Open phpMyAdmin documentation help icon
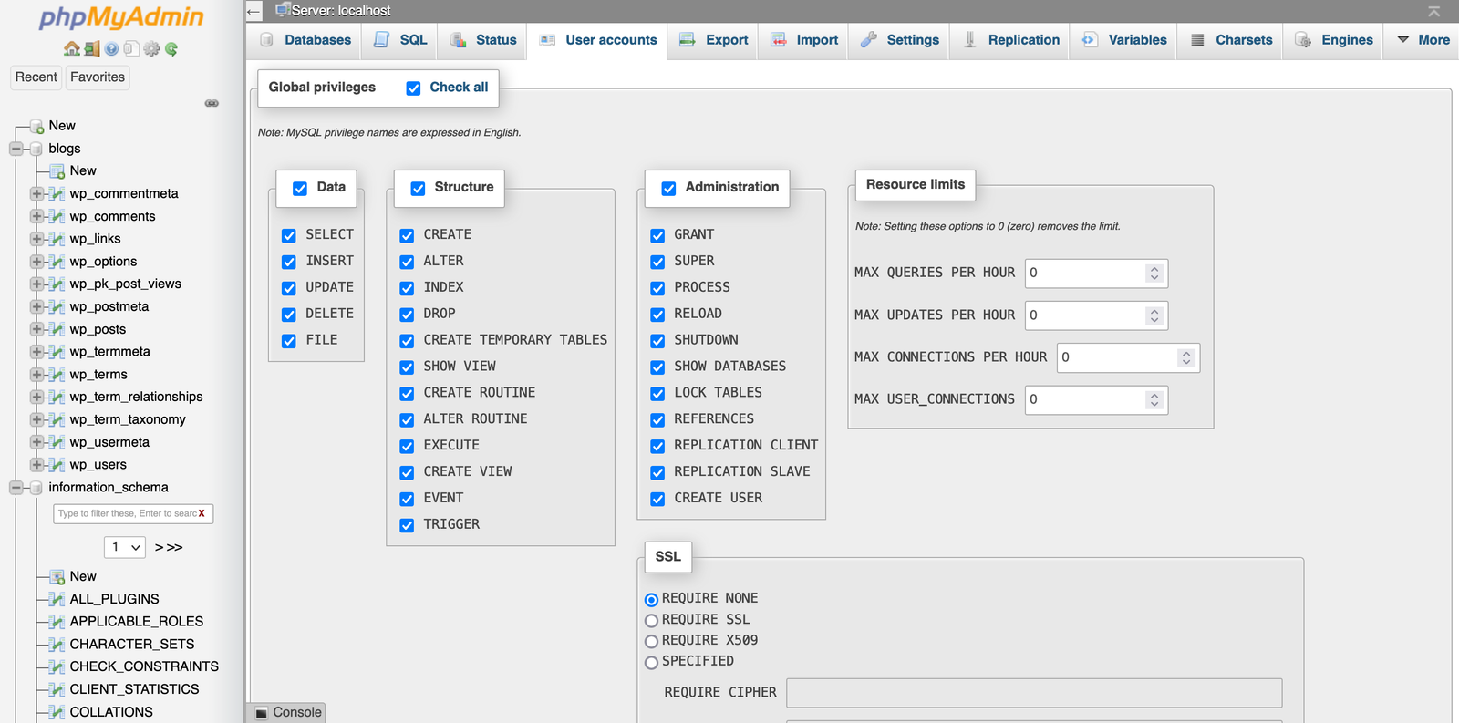 (x=111, y=49)
